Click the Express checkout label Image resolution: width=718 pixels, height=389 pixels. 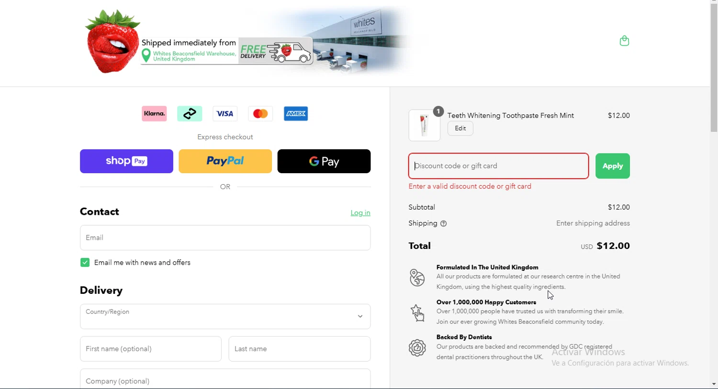click(225, 137)
